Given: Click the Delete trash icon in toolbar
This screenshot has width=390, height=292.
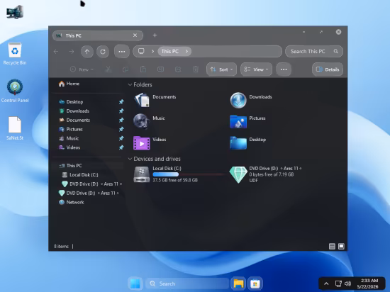Looking at the screenshot, I should [196, 69].
